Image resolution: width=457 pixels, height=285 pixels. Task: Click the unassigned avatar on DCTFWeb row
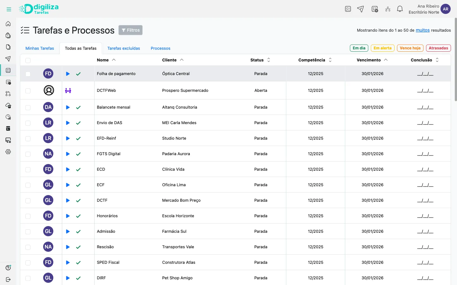pyautogui.click(x=49, y=91)
